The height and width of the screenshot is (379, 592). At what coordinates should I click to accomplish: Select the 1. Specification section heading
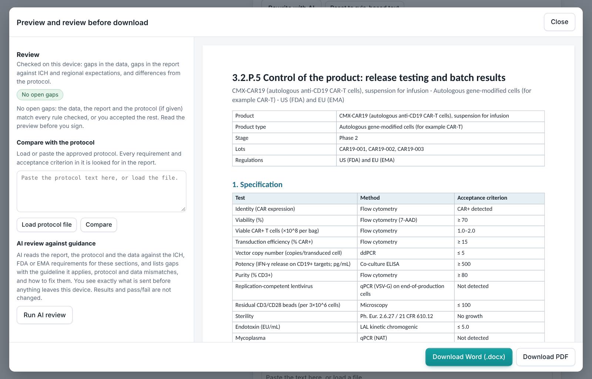[x=257, y=185]
